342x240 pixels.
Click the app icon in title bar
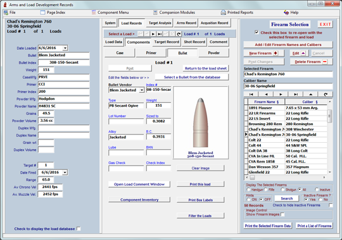pos(5,4)
